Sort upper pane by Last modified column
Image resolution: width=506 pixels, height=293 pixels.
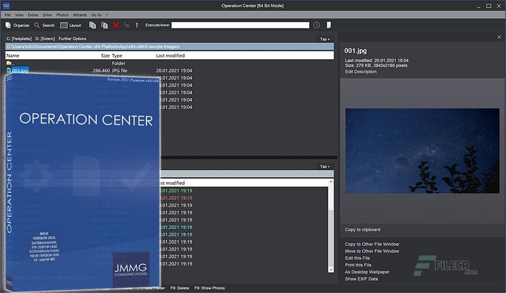171,56
